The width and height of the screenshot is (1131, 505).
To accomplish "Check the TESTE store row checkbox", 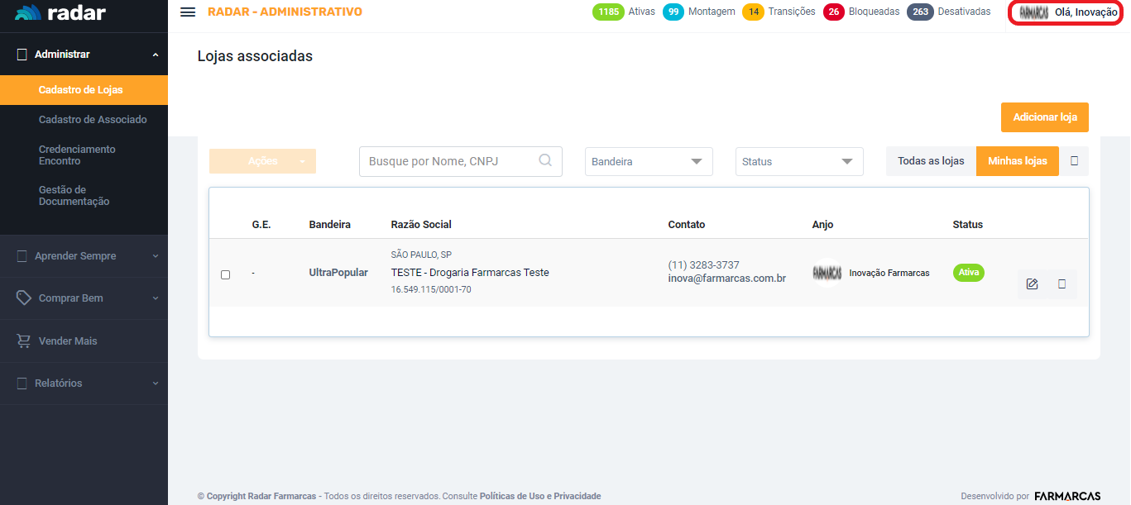I will point(226,274).
